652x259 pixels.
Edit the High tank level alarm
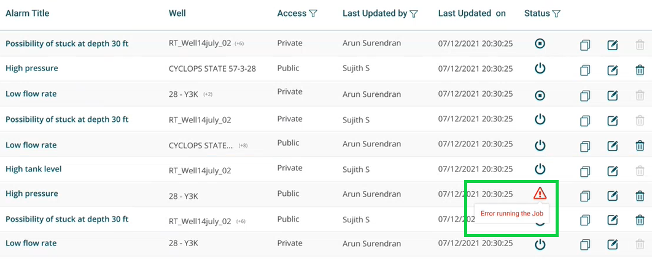(x=612, y=170)
